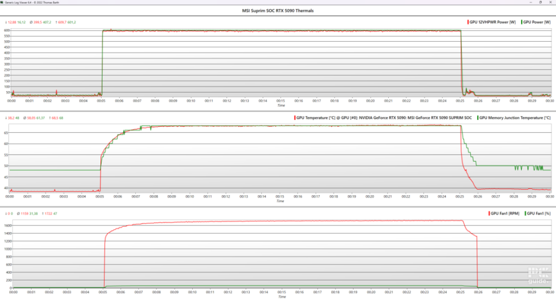
Task: Click maximum value '601,2' above power chart
Action: pos(72,22)
